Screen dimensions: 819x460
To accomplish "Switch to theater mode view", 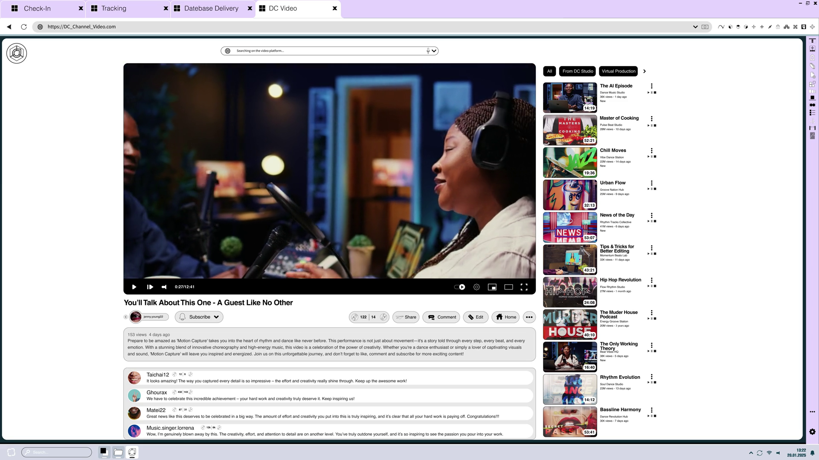I will click(x=508, y=287).
